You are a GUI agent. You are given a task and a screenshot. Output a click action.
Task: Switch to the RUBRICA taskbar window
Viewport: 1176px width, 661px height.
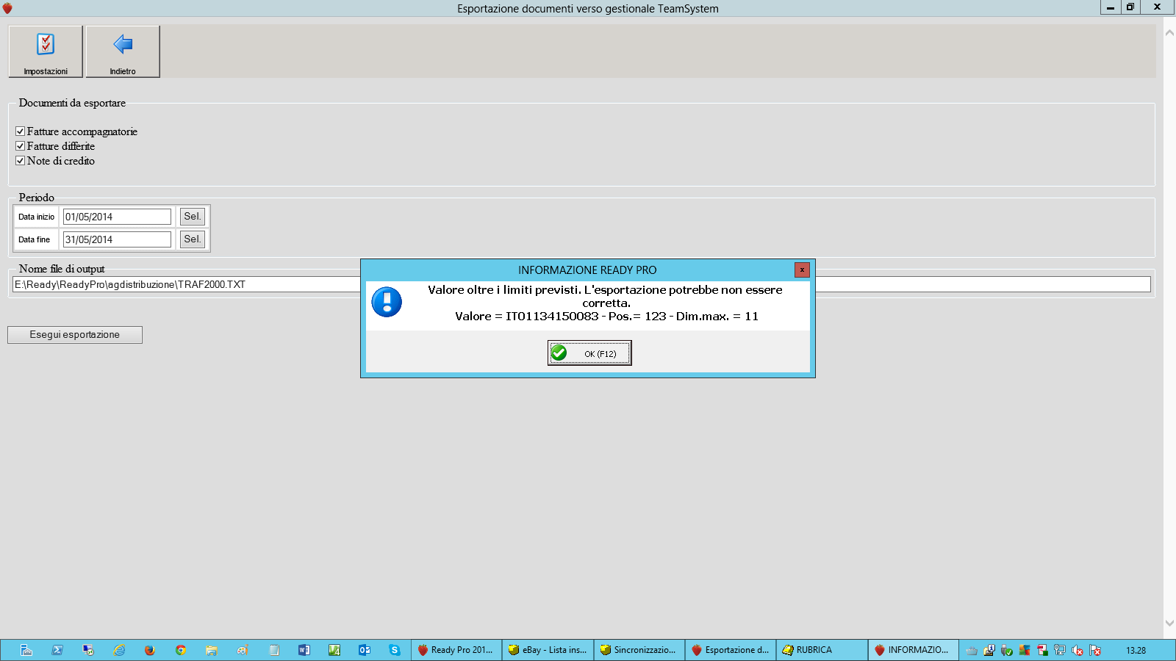[822, 650]
